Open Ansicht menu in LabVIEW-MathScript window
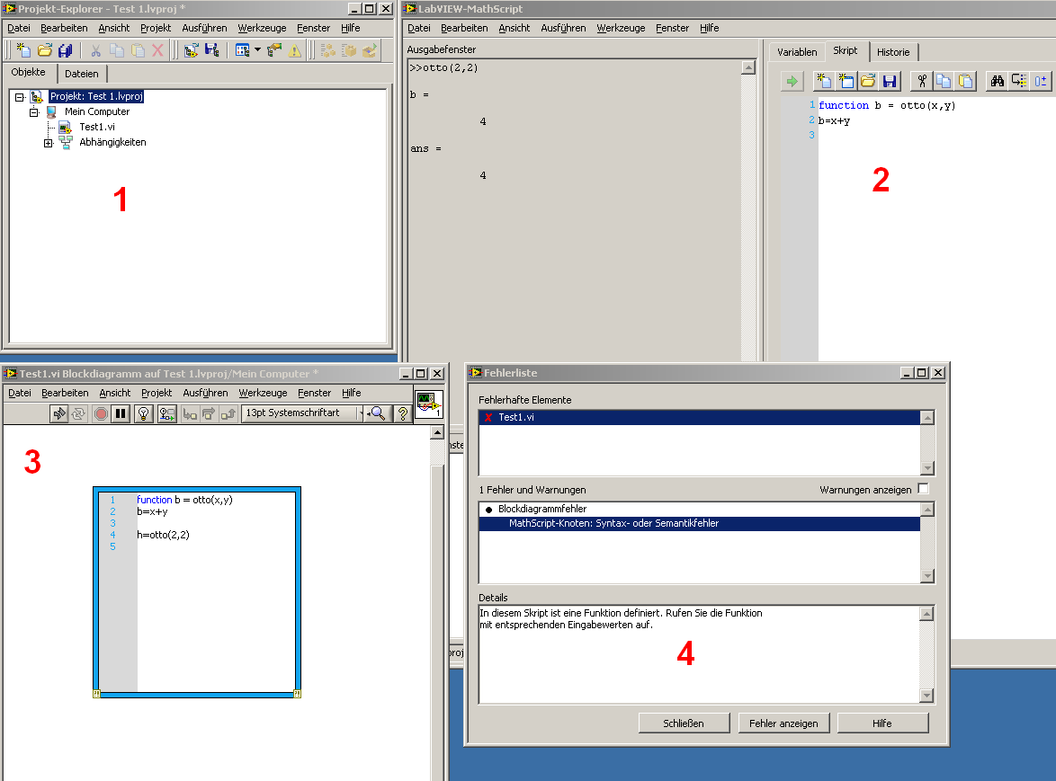Viewport: 1056px width, 781px height. click(514, 28)
